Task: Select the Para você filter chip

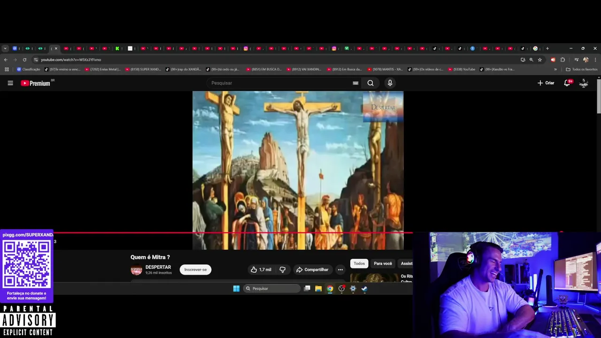Action: tap(383, 263)
